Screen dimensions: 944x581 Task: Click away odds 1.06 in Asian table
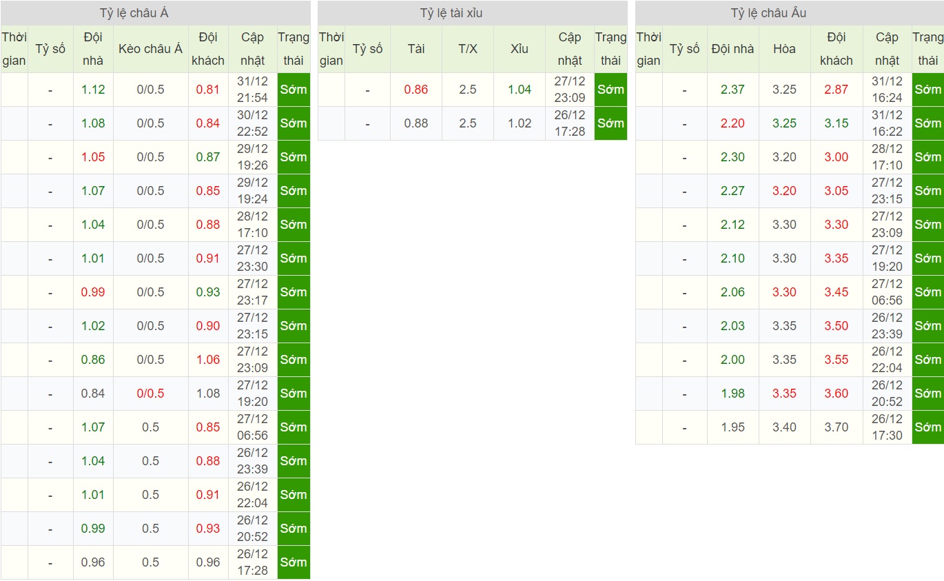208,360
